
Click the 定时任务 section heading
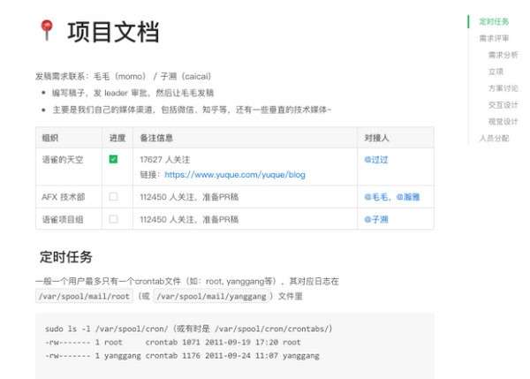coord(65,257)
